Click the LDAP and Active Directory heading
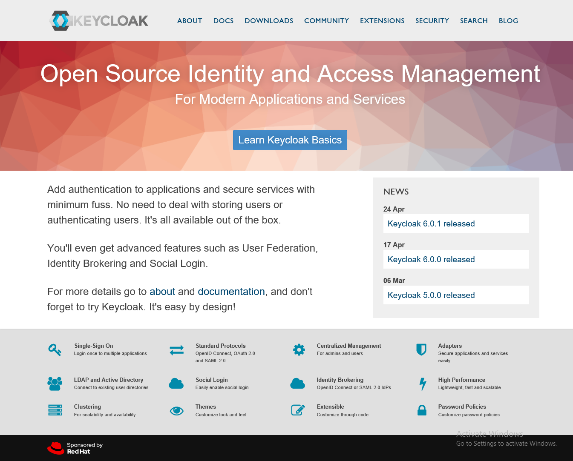573x461 pixels. click(x=109, y=380)
